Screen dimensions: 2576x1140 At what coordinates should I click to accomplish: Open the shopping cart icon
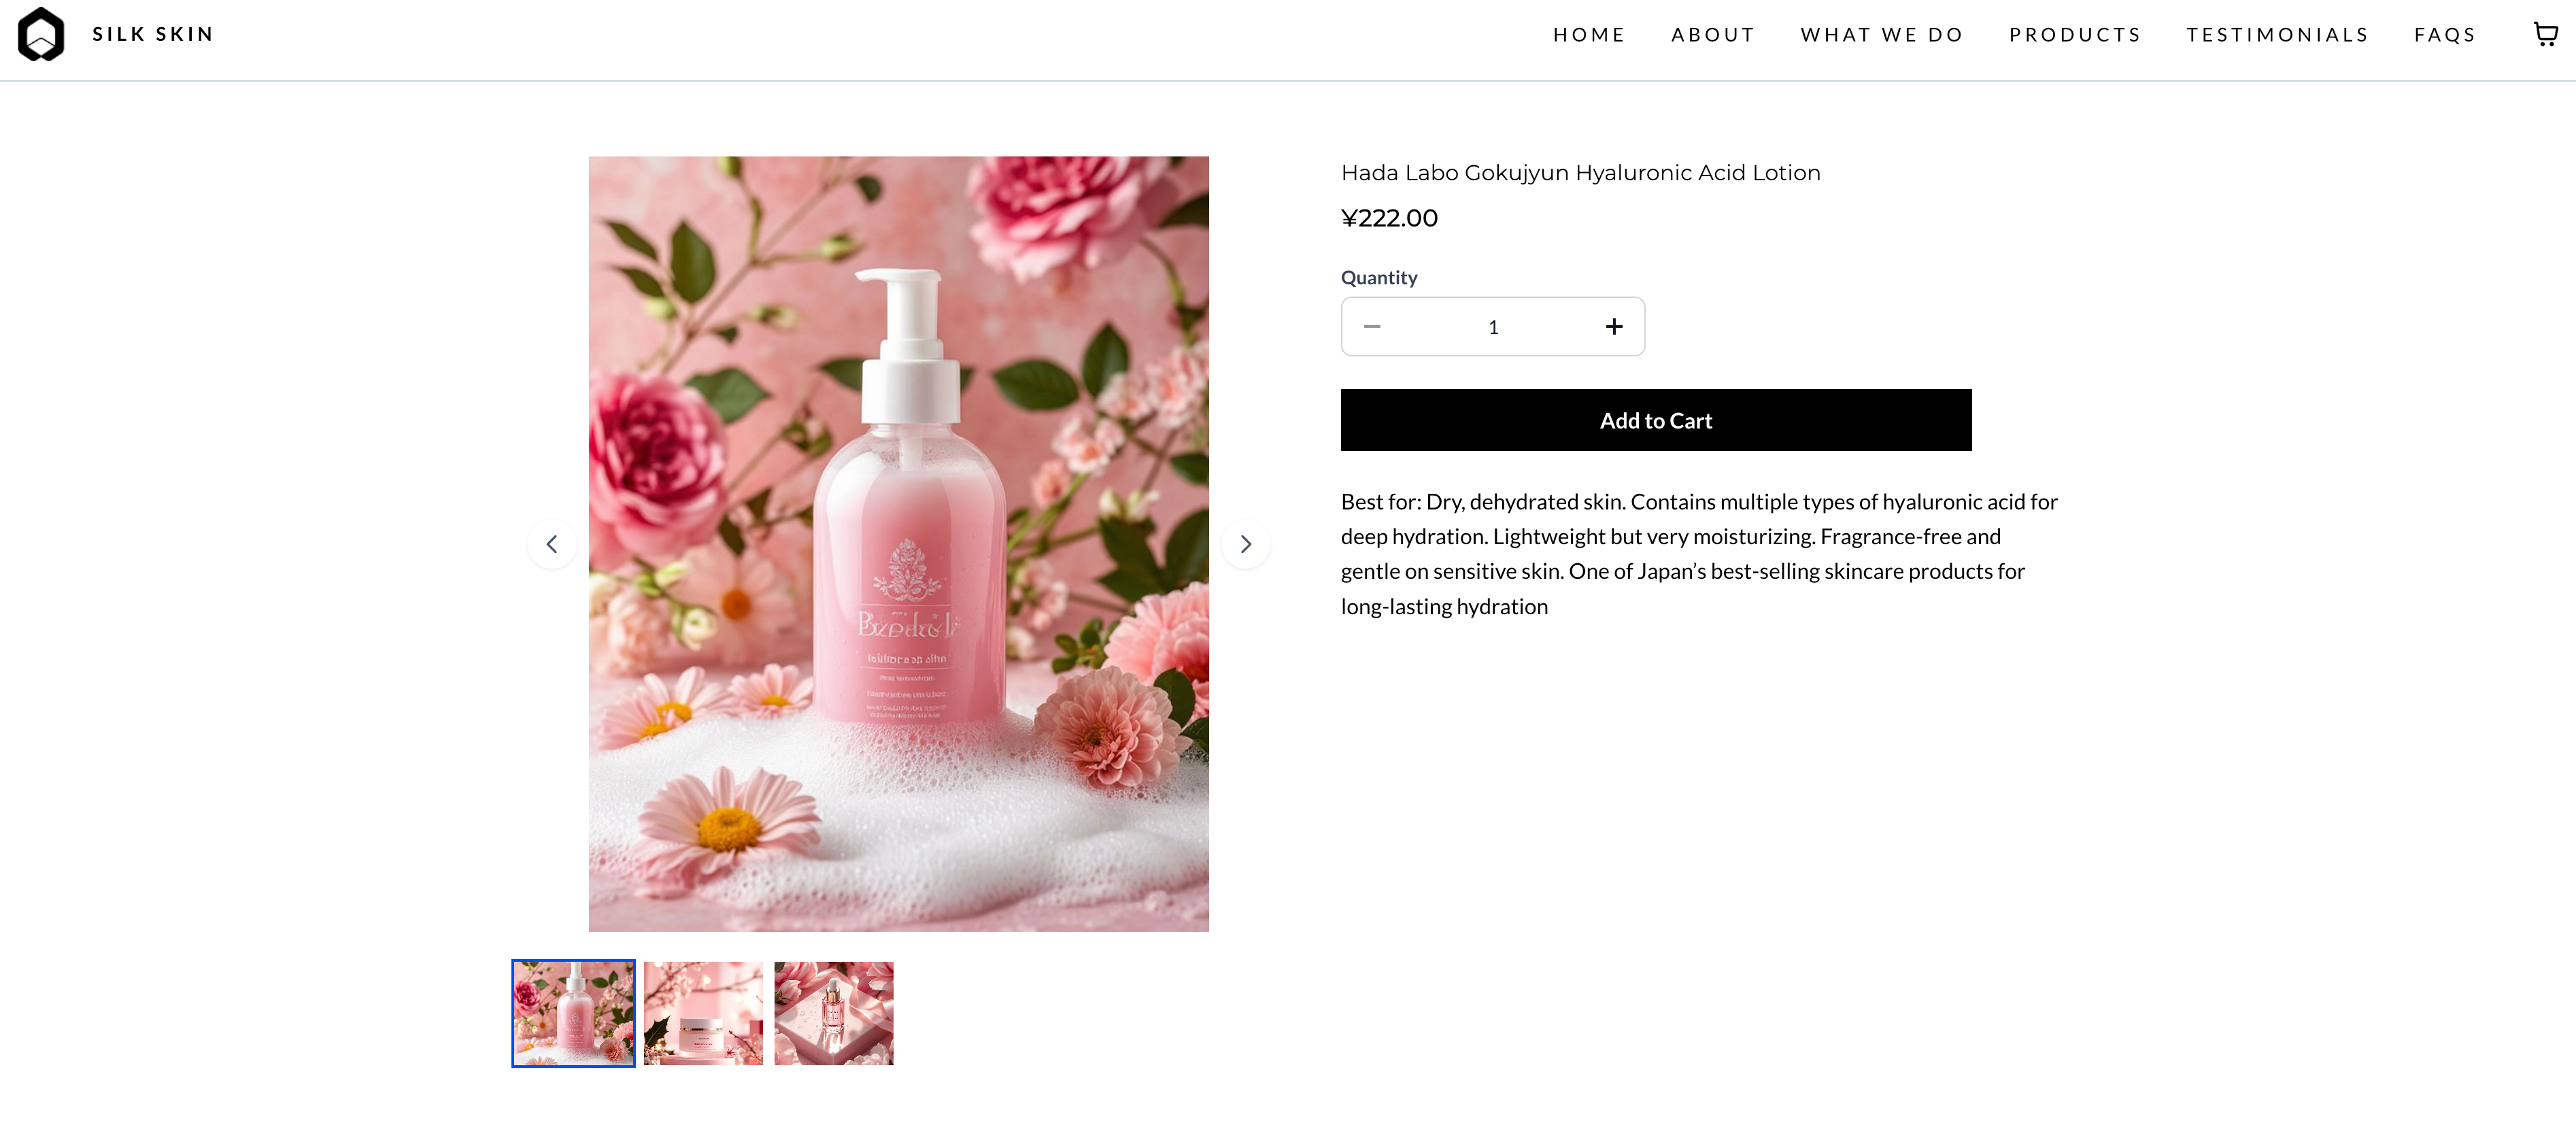(x=2545, y=34)
